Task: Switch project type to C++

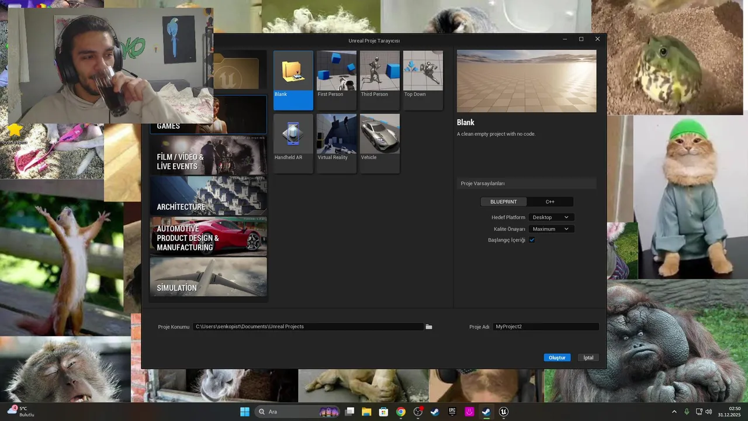Action: tap(550, 202)
